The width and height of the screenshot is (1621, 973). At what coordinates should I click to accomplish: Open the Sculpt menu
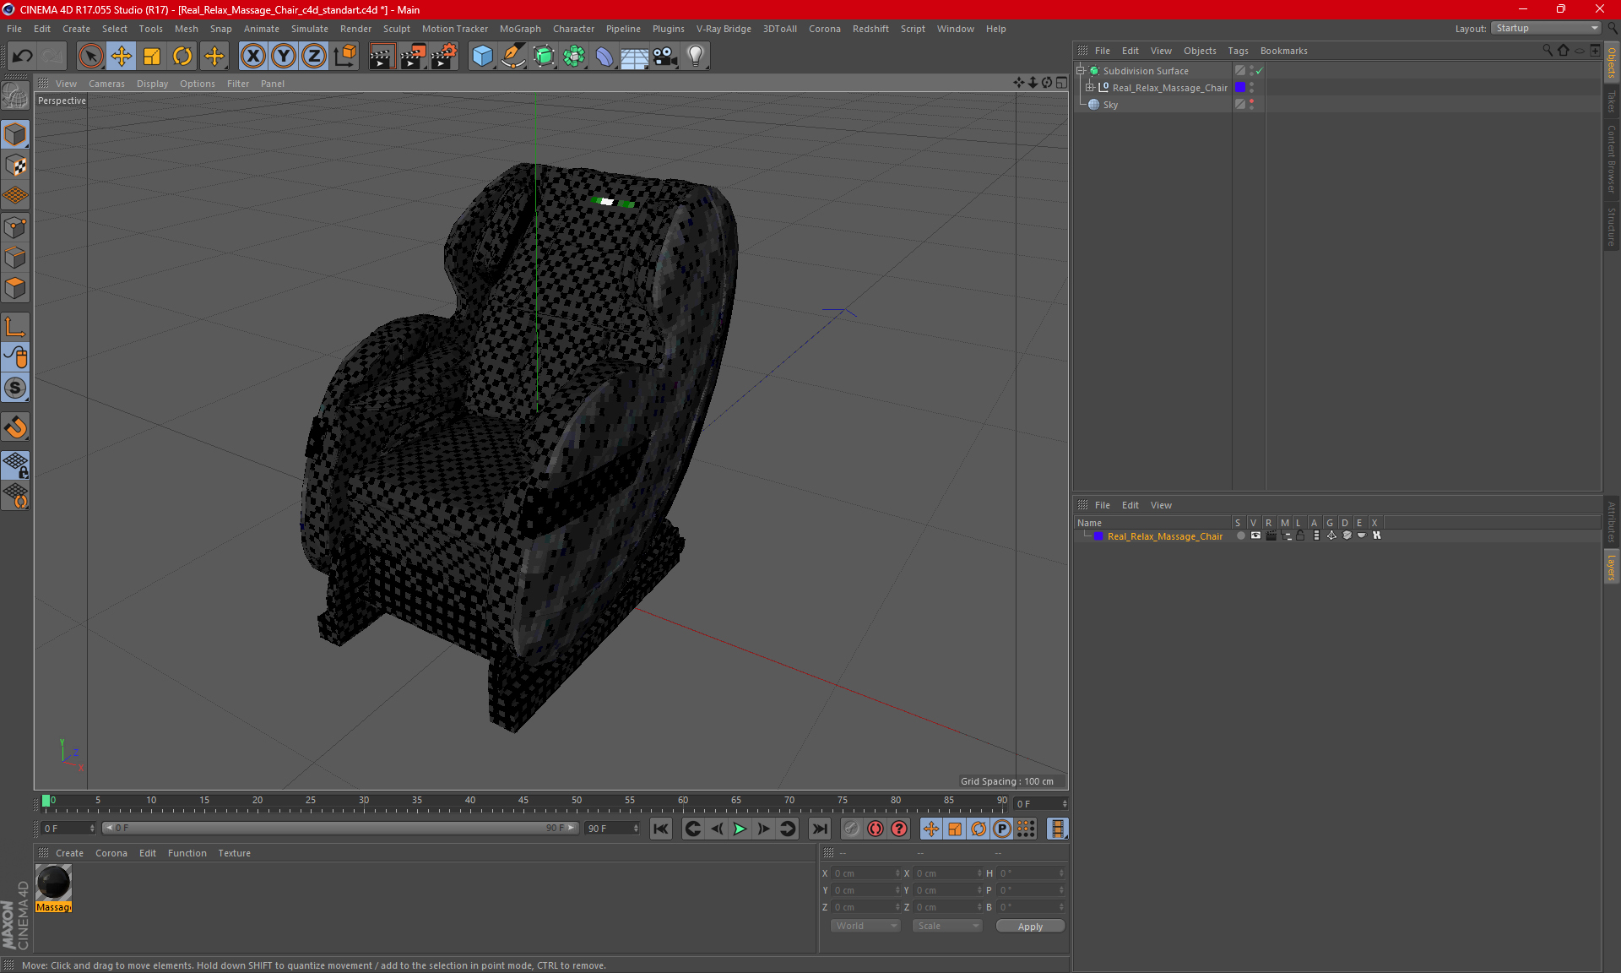click(x=397, y=29)
